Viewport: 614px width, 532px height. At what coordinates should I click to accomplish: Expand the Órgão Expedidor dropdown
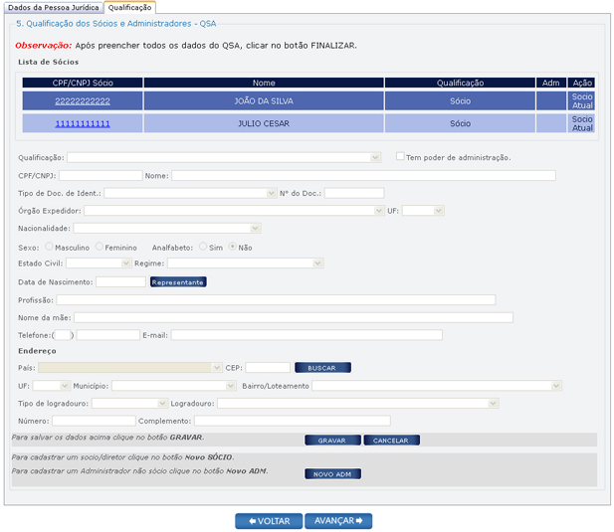[x=234, y=211]
